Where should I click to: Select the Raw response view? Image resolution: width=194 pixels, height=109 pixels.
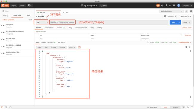(x=46, y=47)
